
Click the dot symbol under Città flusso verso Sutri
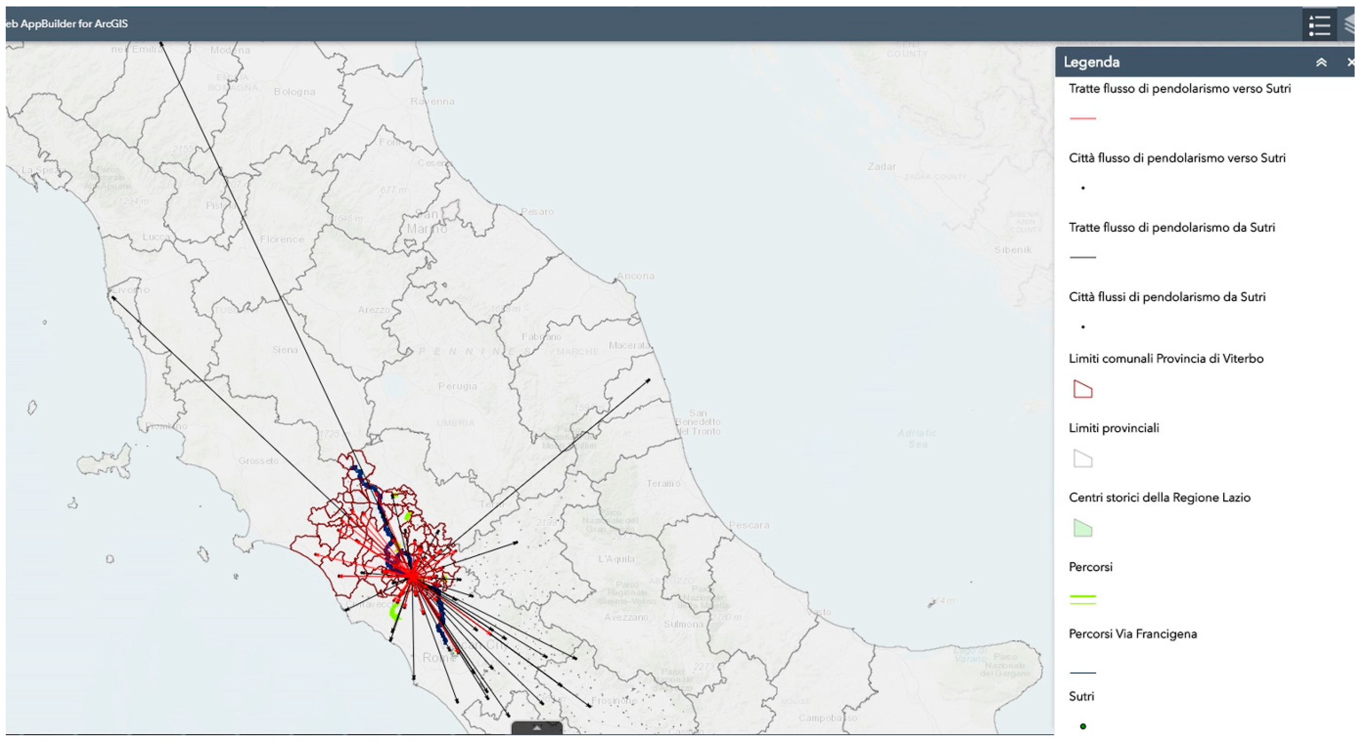pyautogui.click(x=1083, y=188)
